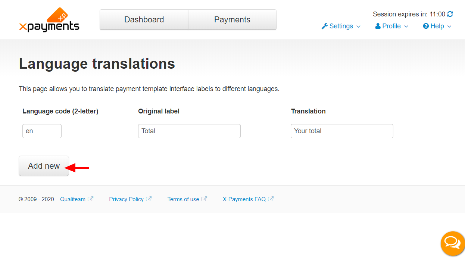
Task: Click the Translation column header
Action: tap(308, 111)
